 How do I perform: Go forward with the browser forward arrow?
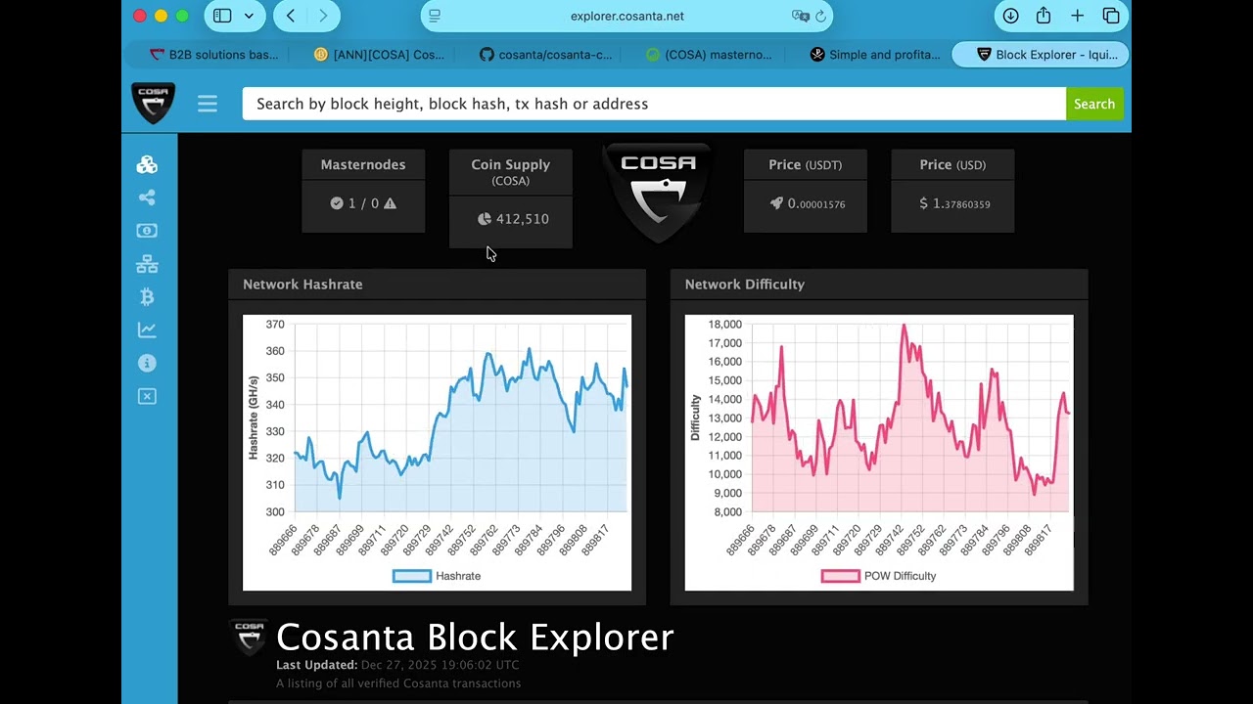click(x=323, y=16)
